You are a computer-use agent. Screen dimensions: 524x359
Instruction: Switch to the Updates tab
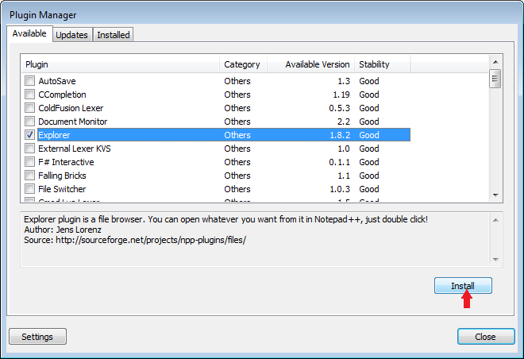click(72, 35)
